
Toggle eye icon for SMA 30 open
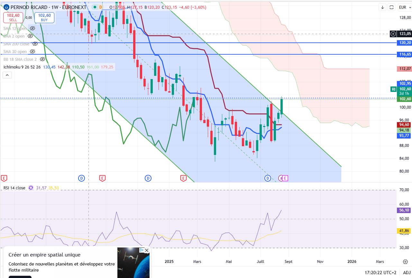pos(32,51)
